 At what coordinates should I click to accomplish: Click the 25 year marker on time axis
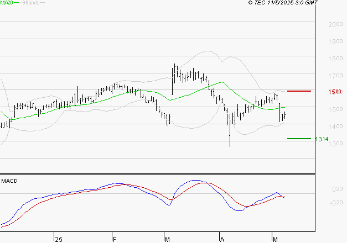(x=58, y=238)
